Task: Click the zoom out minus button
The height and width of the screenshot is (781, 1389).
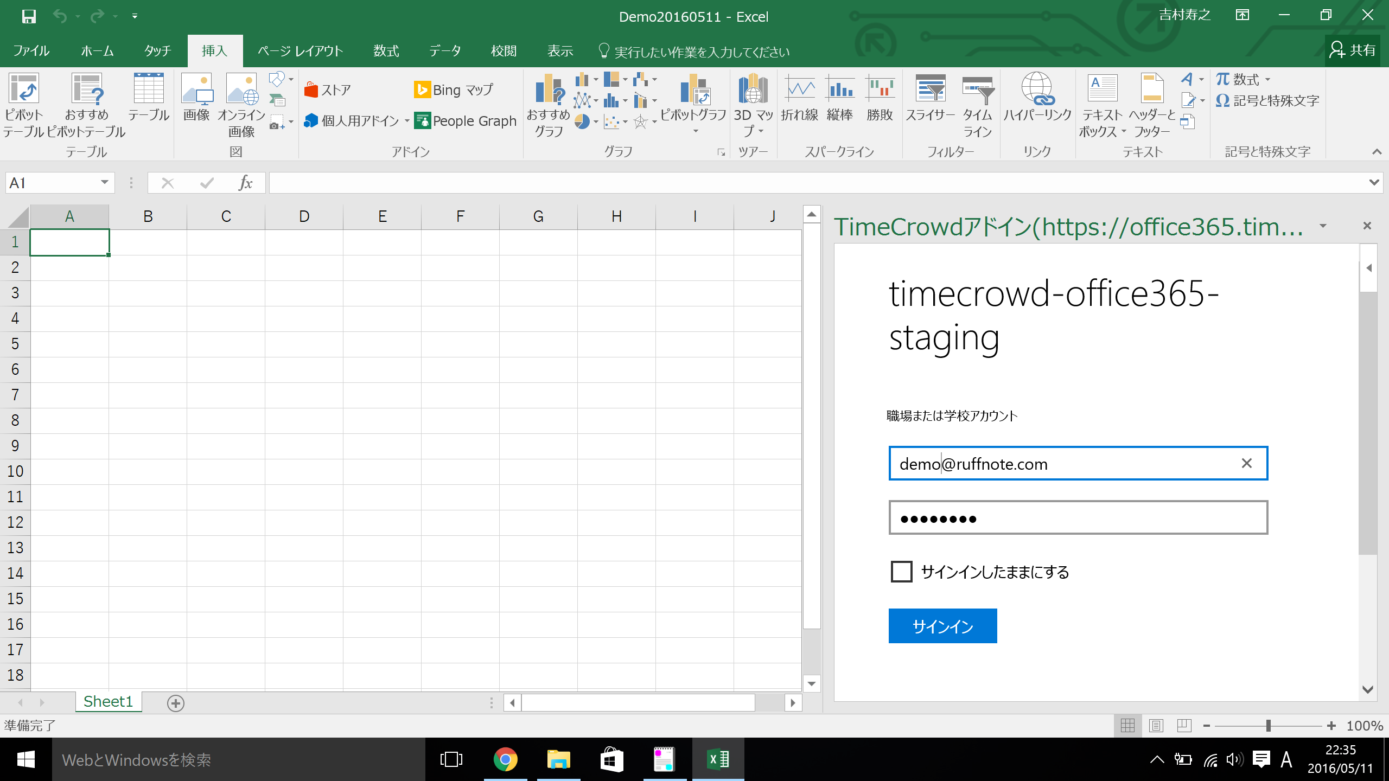Action: 1207,726
